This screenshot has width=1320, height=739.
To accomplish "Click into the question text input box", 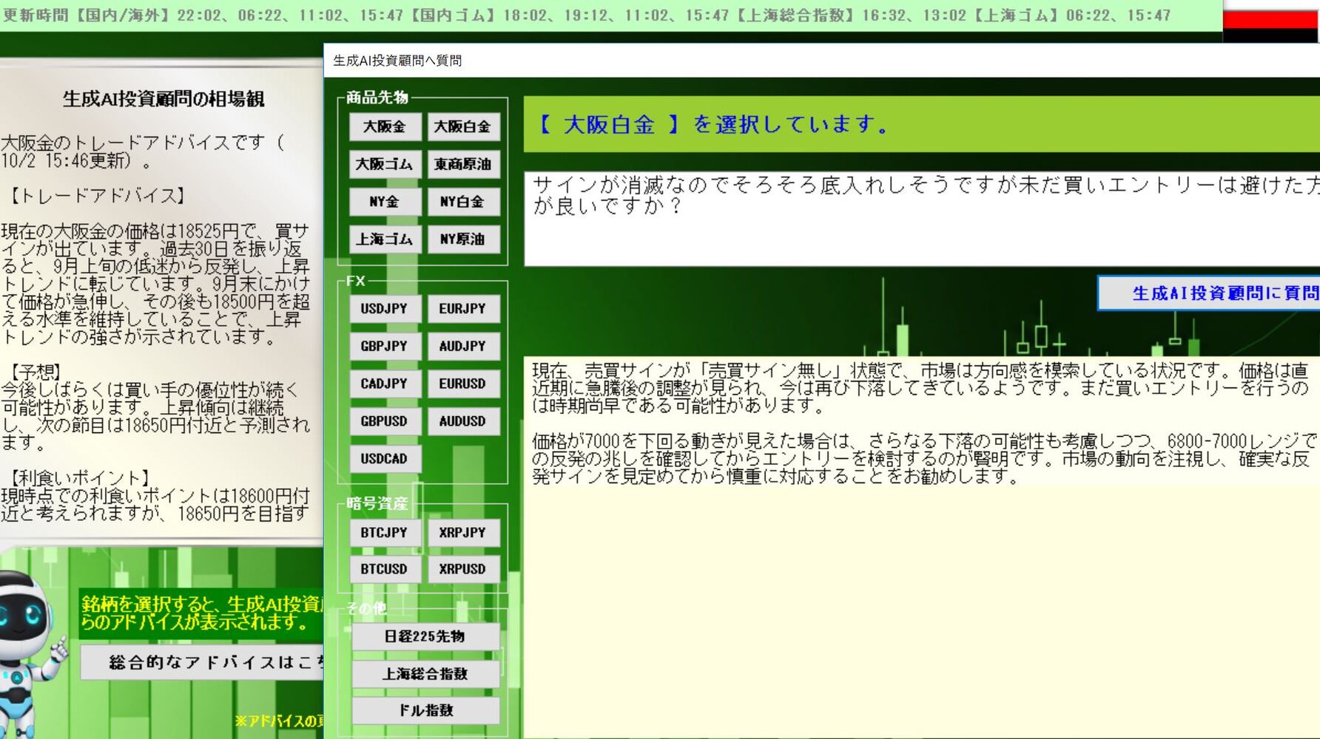I will pos(922,219).
